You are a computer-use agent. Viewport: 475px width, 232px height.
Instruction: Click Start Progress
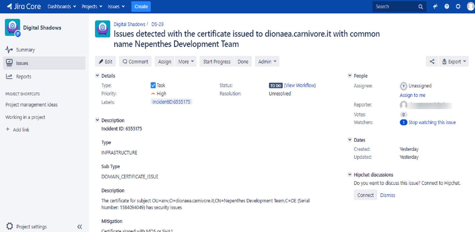pyautogui.click(x=217, y=61)
